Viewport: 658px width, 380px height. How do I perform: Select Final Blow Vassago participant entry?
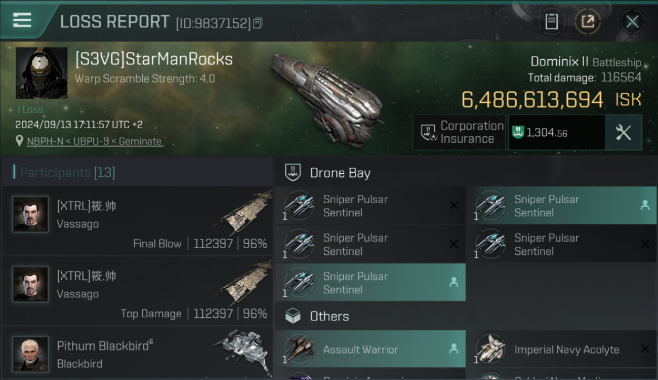click(x=138, y=221)
